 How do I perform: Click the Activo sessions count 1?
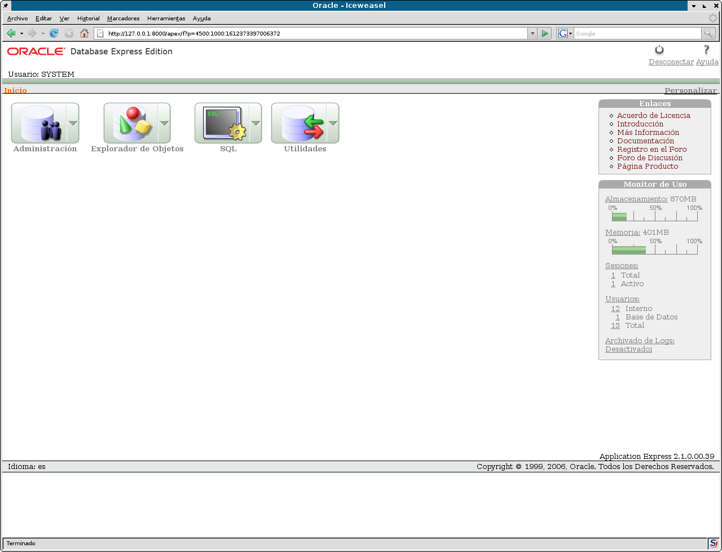pos(613,283)
